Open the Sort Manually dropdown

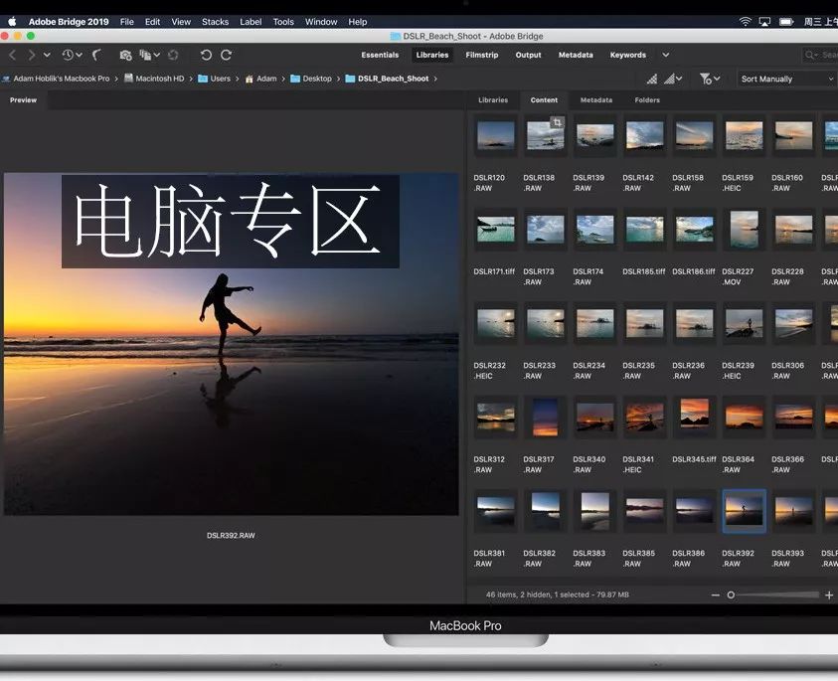pyautogui.click(x=787, y=80)
